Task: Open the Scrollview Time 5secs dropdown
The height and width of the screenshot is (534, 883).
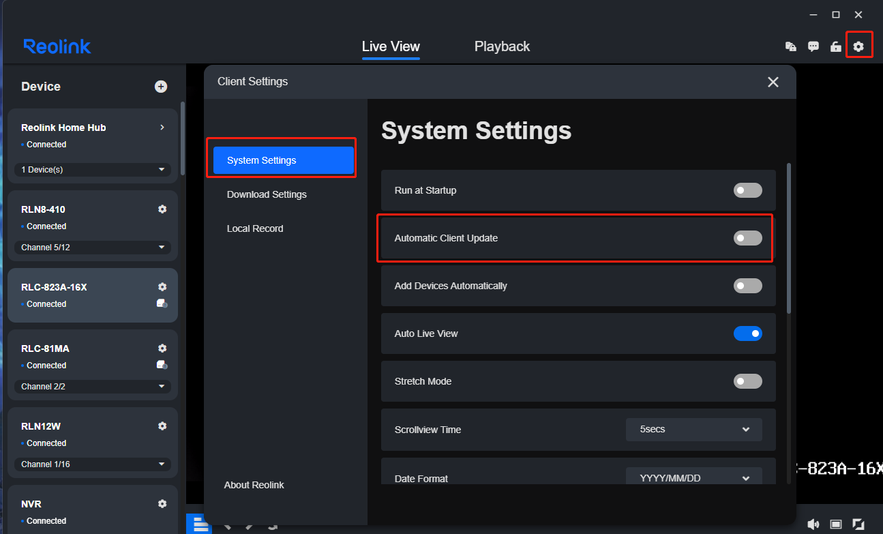Action: 694,430
